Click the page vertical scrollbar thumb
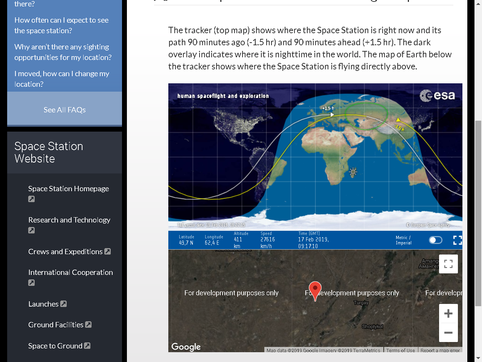 coord(478,213)
